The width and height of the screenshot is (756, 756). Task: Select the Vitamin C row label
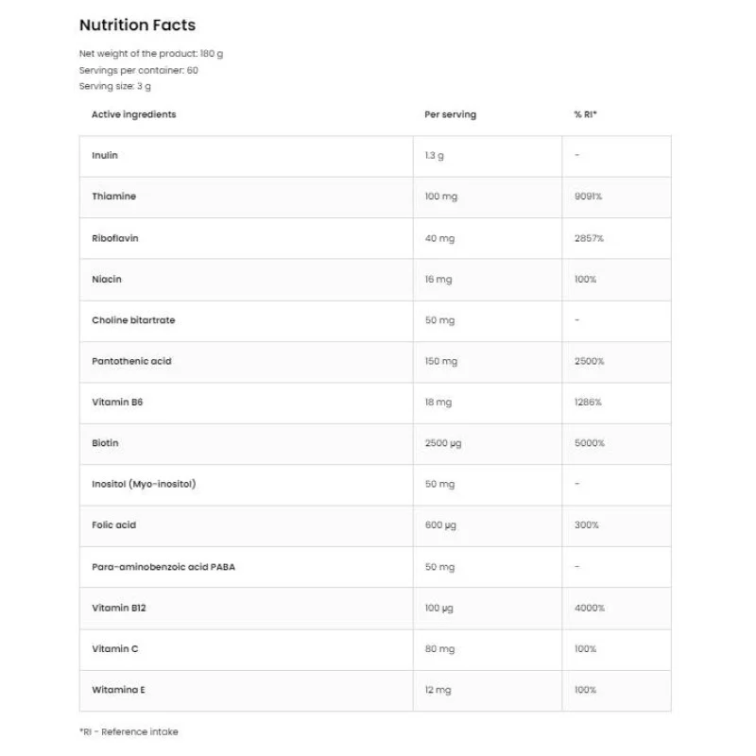[115, 649]
